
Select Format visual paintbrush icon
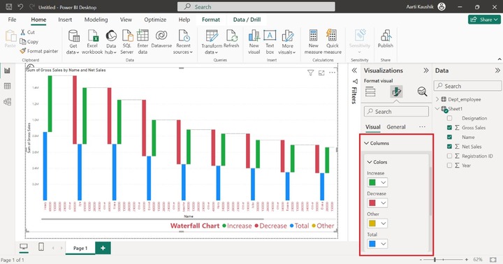(396, 91)
